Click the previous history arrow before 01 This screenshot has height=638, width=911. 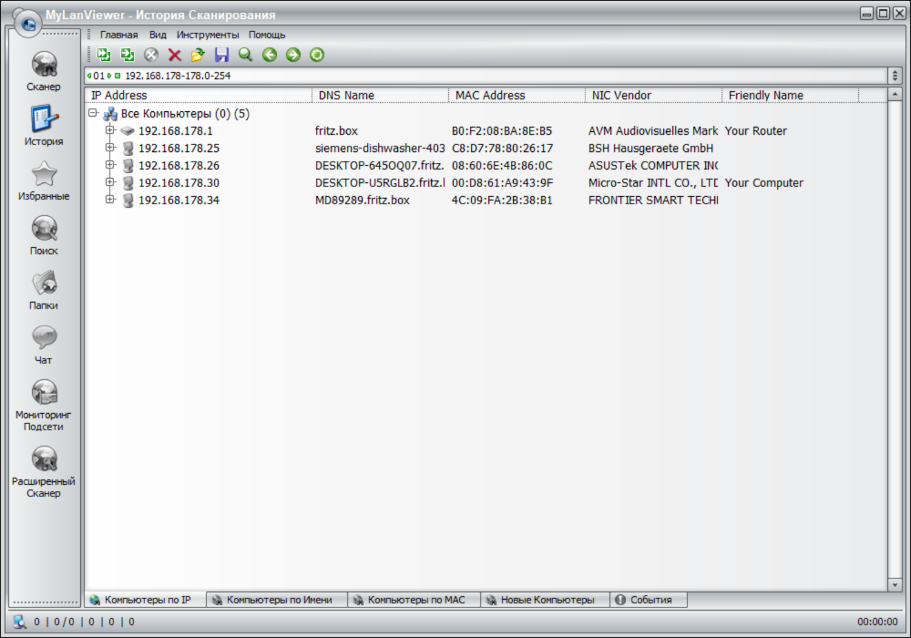click(89, 76)
